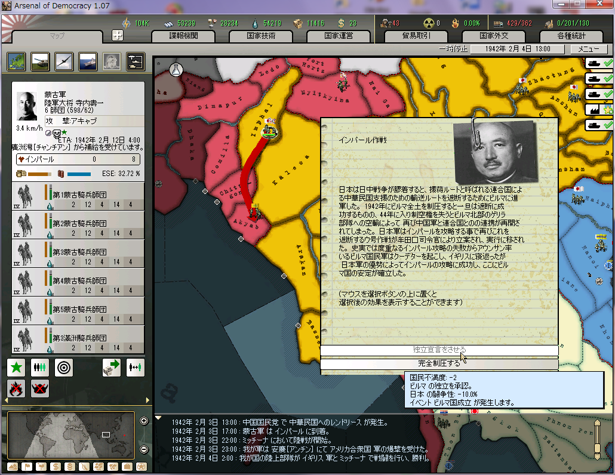Expand the panel with right yellow arrow
Viewport: 615px width, 475px height.
(x=148, y=400)
